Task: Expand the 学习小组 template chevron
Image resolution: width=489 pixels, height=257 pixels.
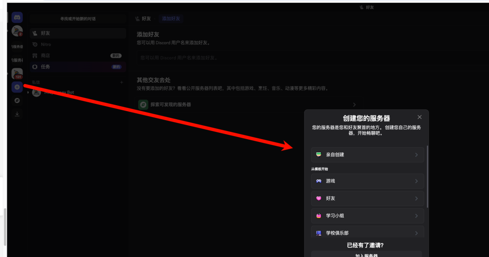Action: [x=417, y=215]
